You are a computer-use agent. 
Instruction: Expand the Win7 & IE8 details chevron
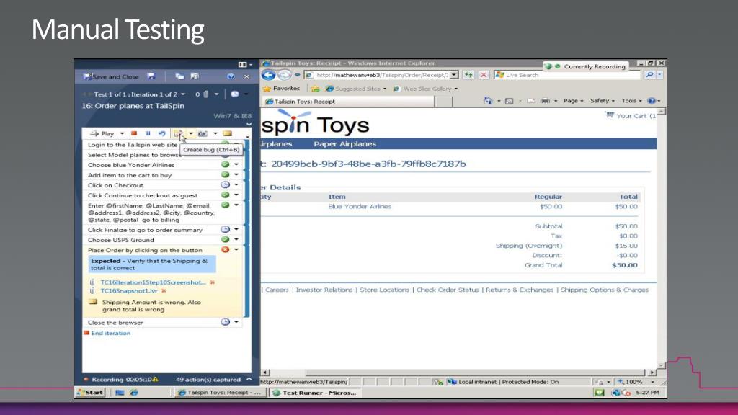pos(249,124)
